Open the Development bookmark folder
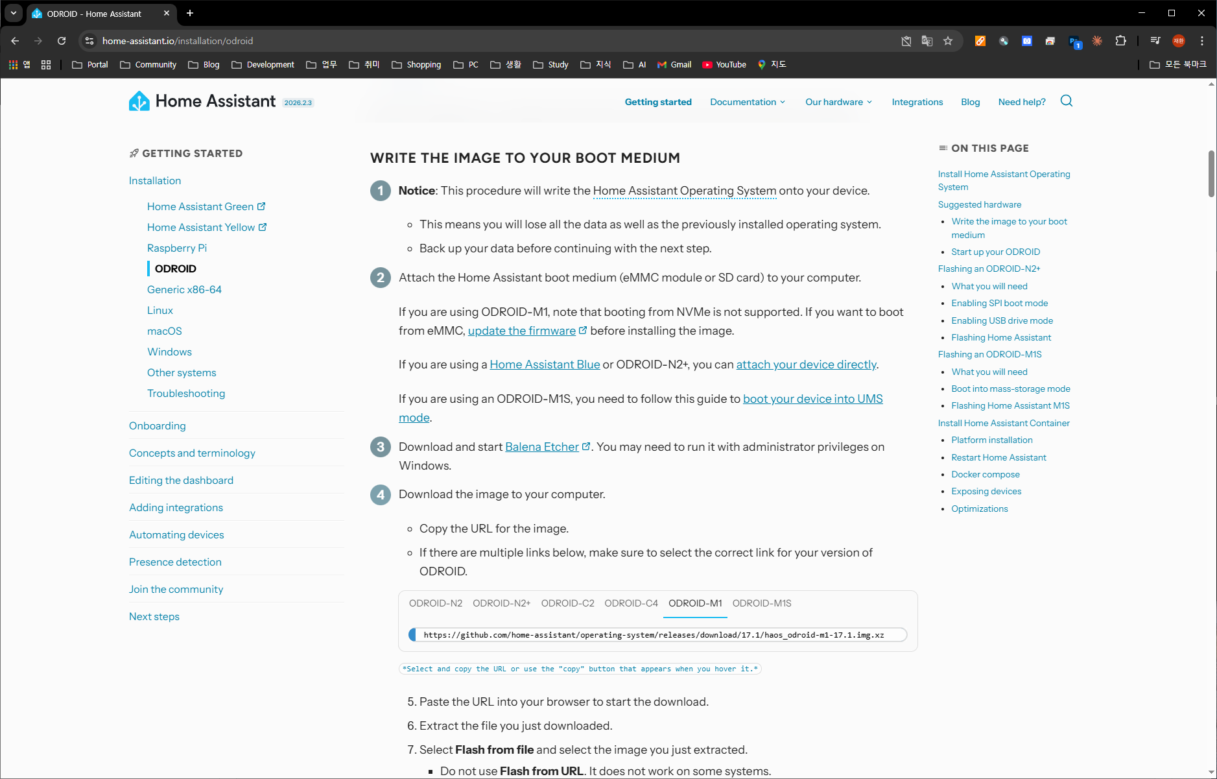The image size is (1217, 779). pyautogui.click(x=263, y=65)
